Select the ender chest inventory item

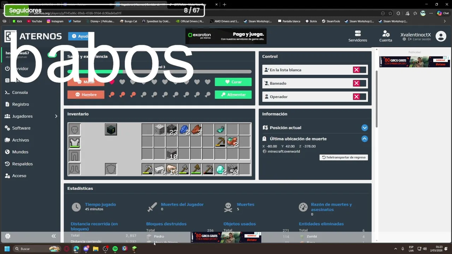(x=111, y=130)
